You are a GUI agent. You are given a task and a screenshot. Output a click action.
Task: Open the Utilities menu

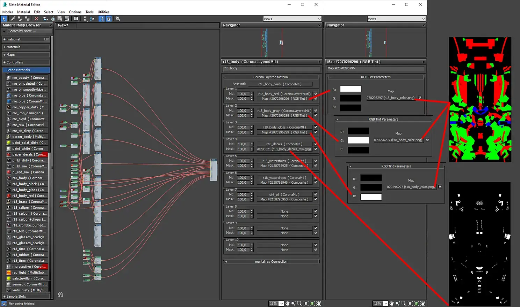(103, 12)
